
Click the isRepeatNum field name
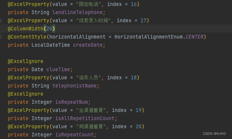click(x=72, y=102)
